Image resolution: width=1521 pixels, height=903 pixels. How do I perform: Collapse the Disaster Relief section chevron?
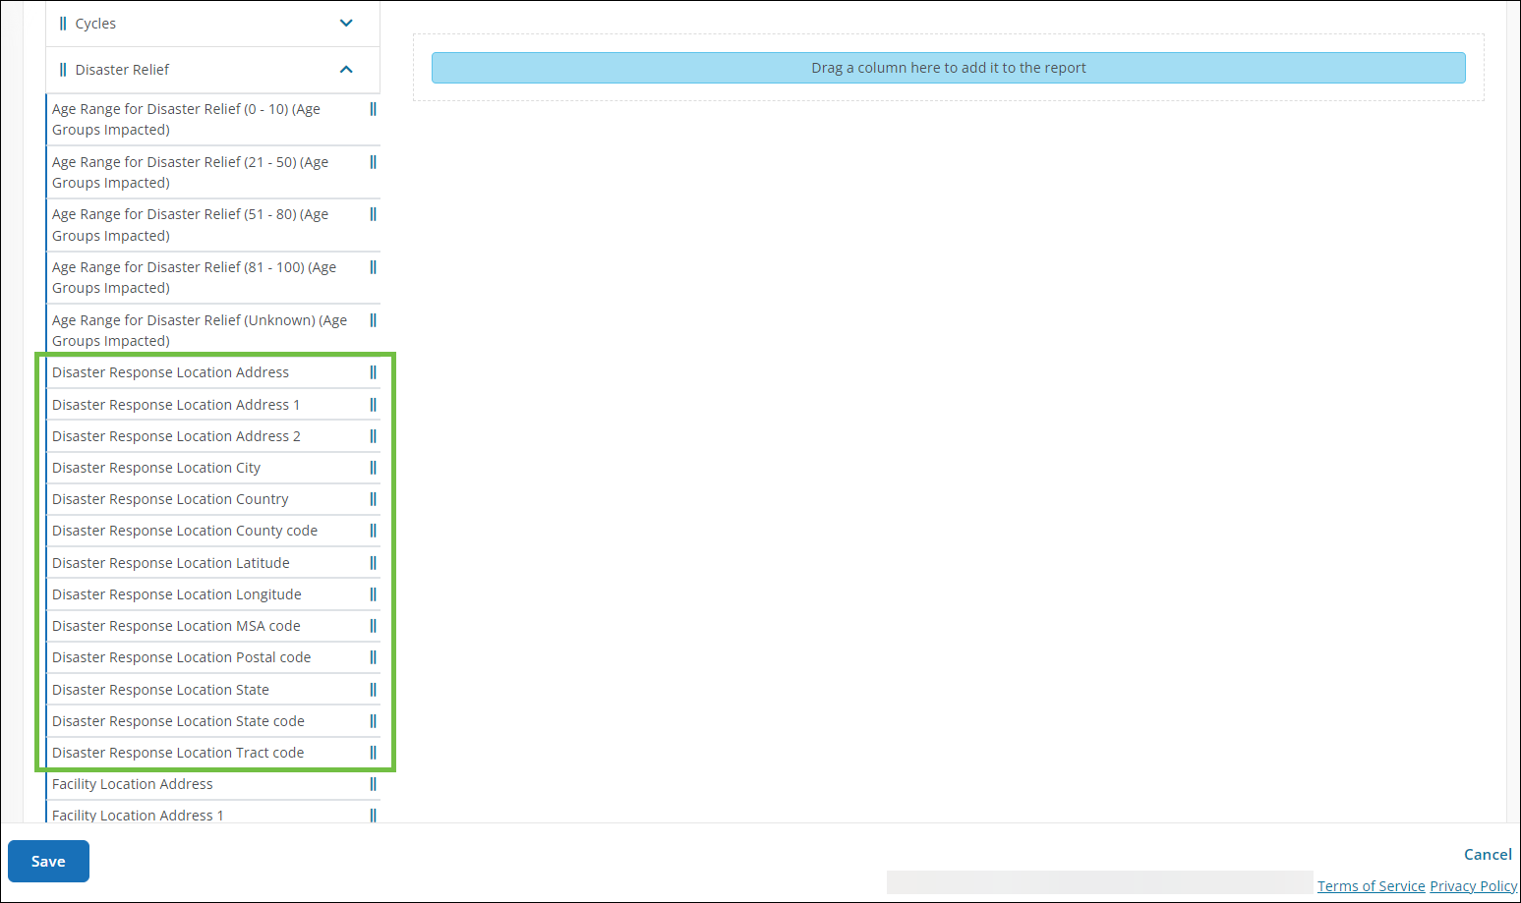346,69
